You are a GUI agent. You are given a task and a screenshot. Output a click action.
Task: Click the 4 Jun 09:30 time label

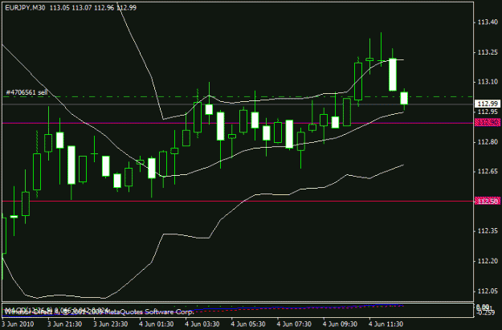pos(340,324)
